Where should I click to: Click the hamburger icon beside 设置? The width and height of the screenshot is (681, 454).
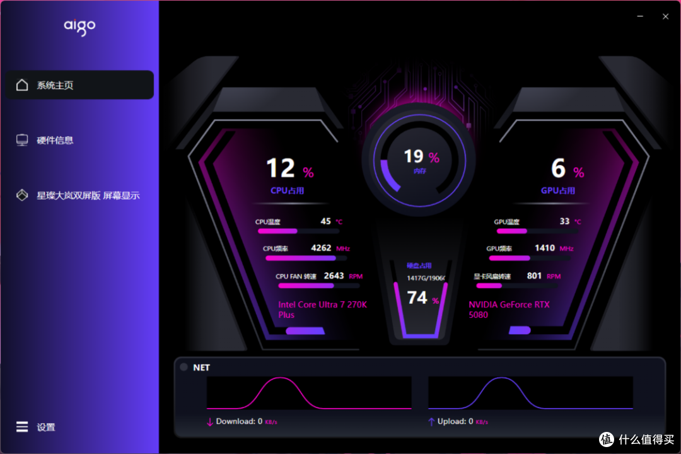coord(22,427)
